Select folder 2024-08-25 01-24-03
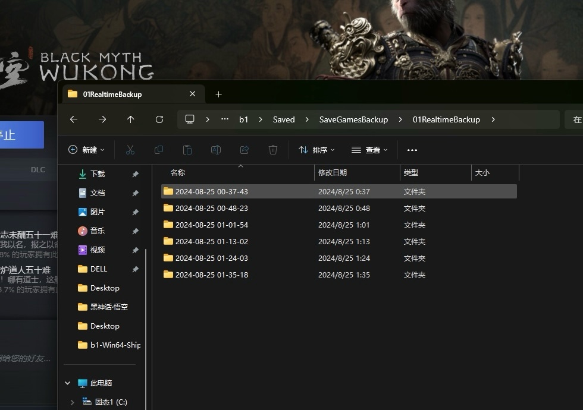This screenshot has height=410, width=583. (x=338, y=258)
